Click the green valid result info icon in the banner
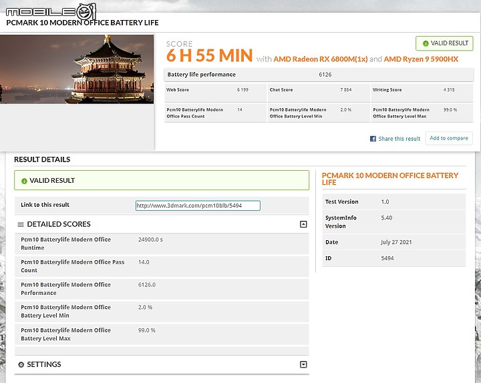 [x=24, y=181]
